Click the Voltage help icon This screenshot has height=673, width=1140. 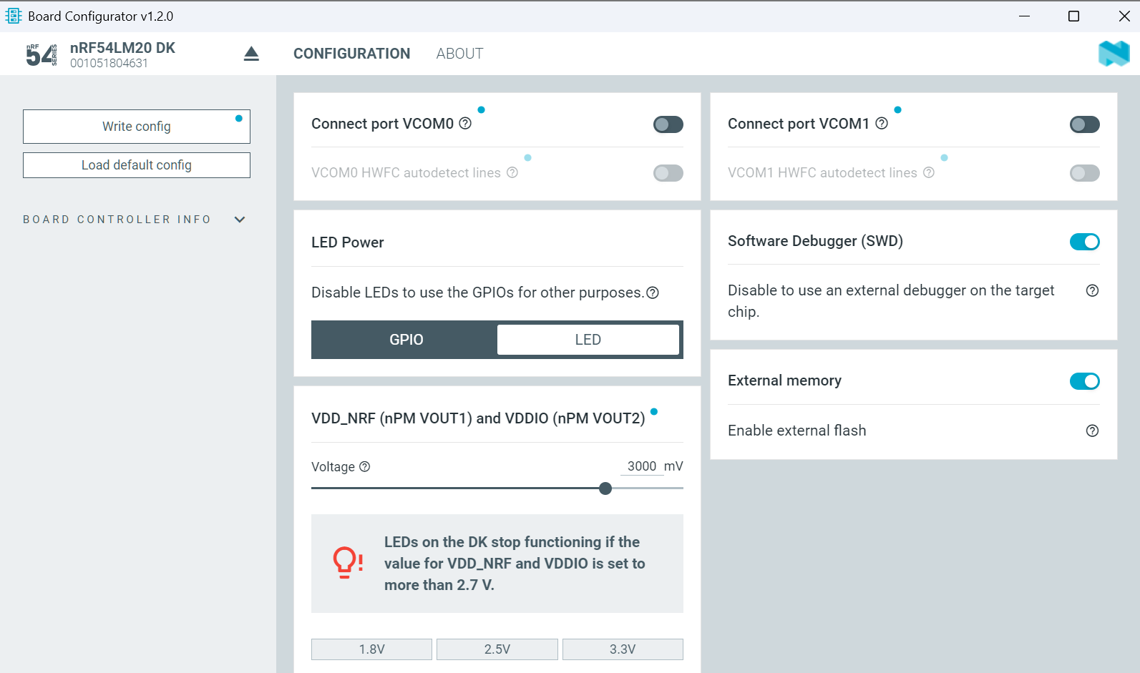coord(365,466)
